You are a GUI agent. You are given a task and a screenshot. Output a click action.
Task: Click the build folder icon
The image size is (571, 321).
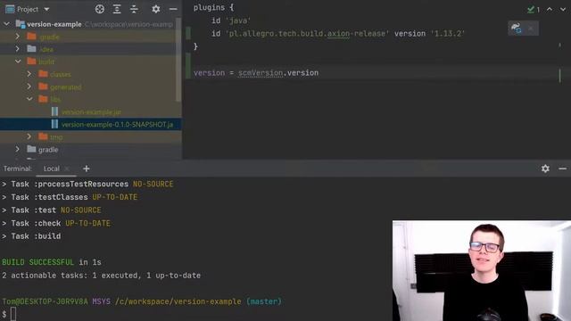point(32,62)
